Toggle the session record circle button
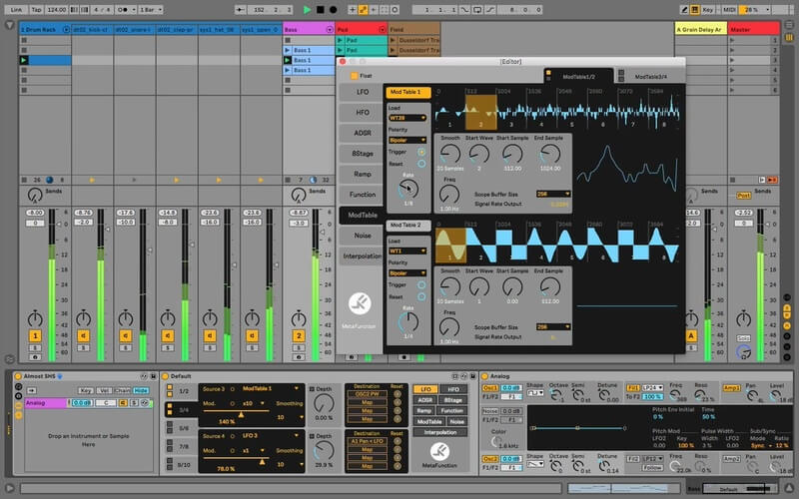The height and width of the screenshot is (499, 799). point(395,9)
